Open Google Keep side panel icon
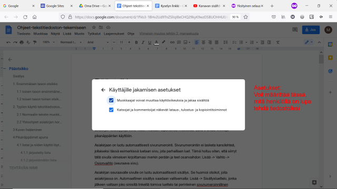The height and width of the screenshot is (189, 337). 330,58
